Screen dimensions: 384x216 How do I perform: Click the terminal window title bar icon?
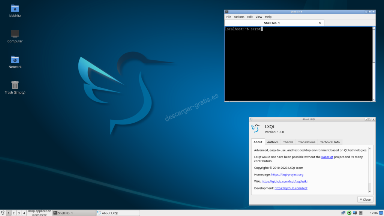point(227,12)
